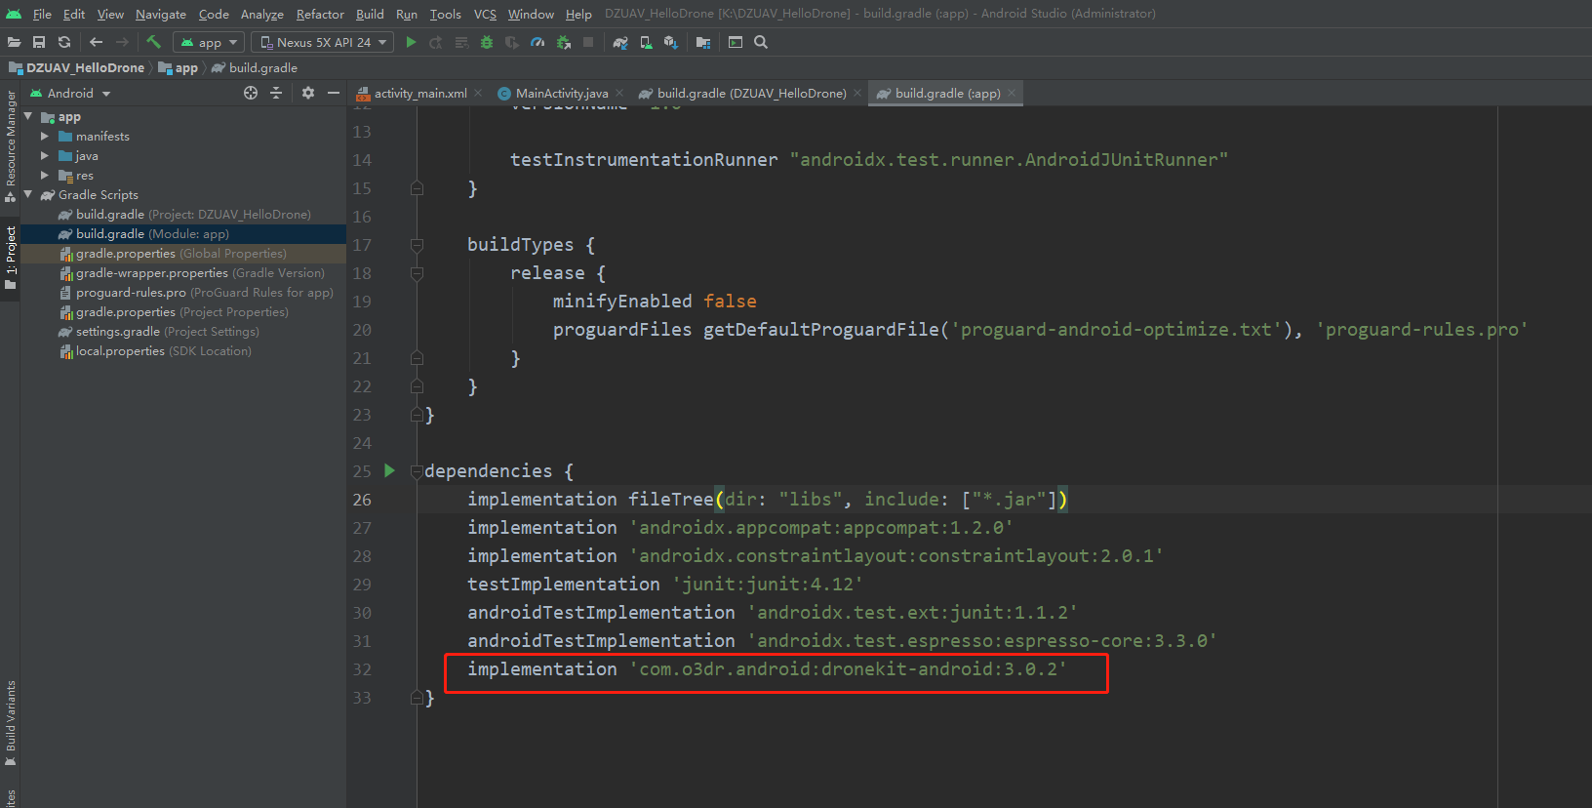
Task: Open the Resource Manager side tab
Action: coord(10,145)
